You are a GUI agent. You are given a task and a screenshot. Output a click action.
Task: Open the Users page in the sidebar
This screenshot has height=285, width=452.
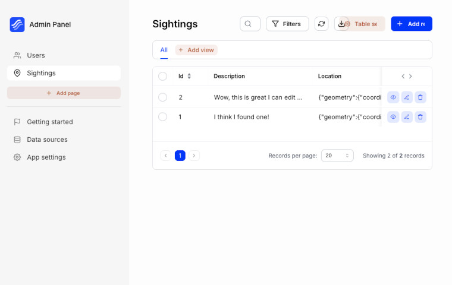click(x=36, y=55)
